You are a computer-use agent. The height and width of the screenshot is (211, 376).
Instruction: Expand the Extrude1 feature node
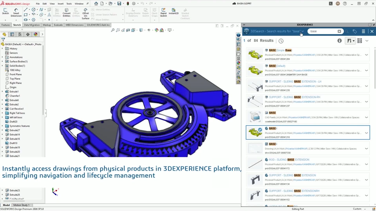tap(2, 91)
